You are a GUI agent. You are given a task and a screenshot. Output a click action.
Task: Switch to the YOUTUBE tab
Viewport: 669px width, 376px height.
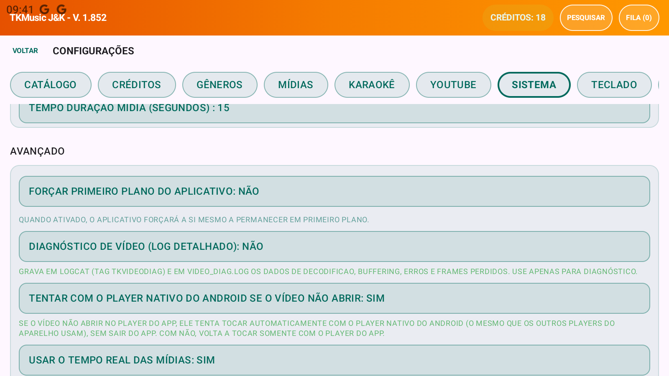coord(453,85)
